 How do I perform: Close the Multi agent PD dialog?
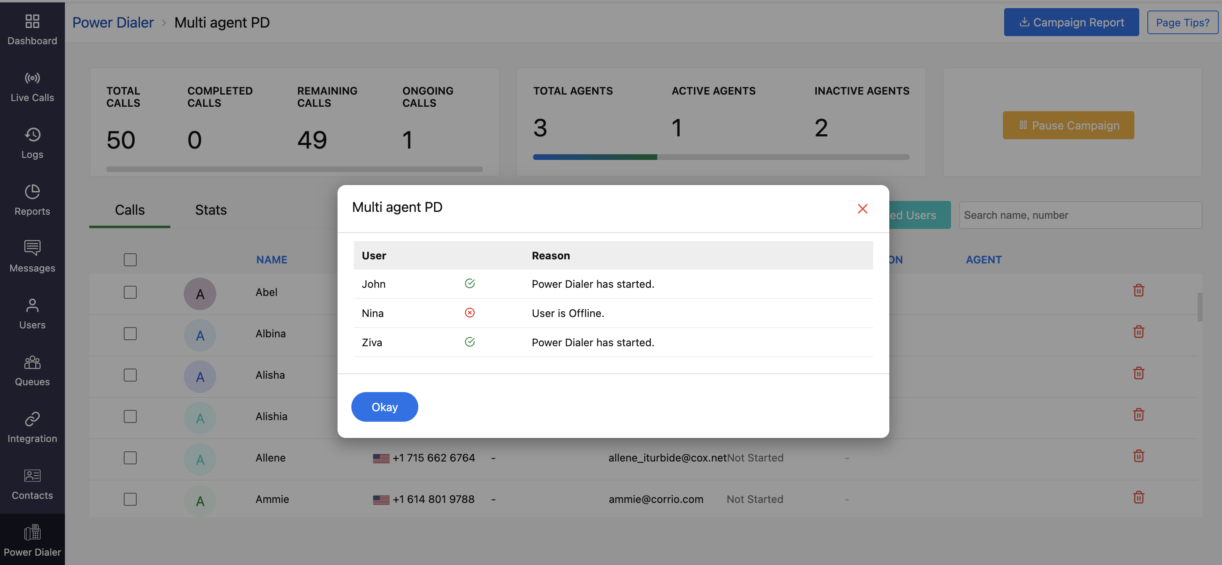862,209
